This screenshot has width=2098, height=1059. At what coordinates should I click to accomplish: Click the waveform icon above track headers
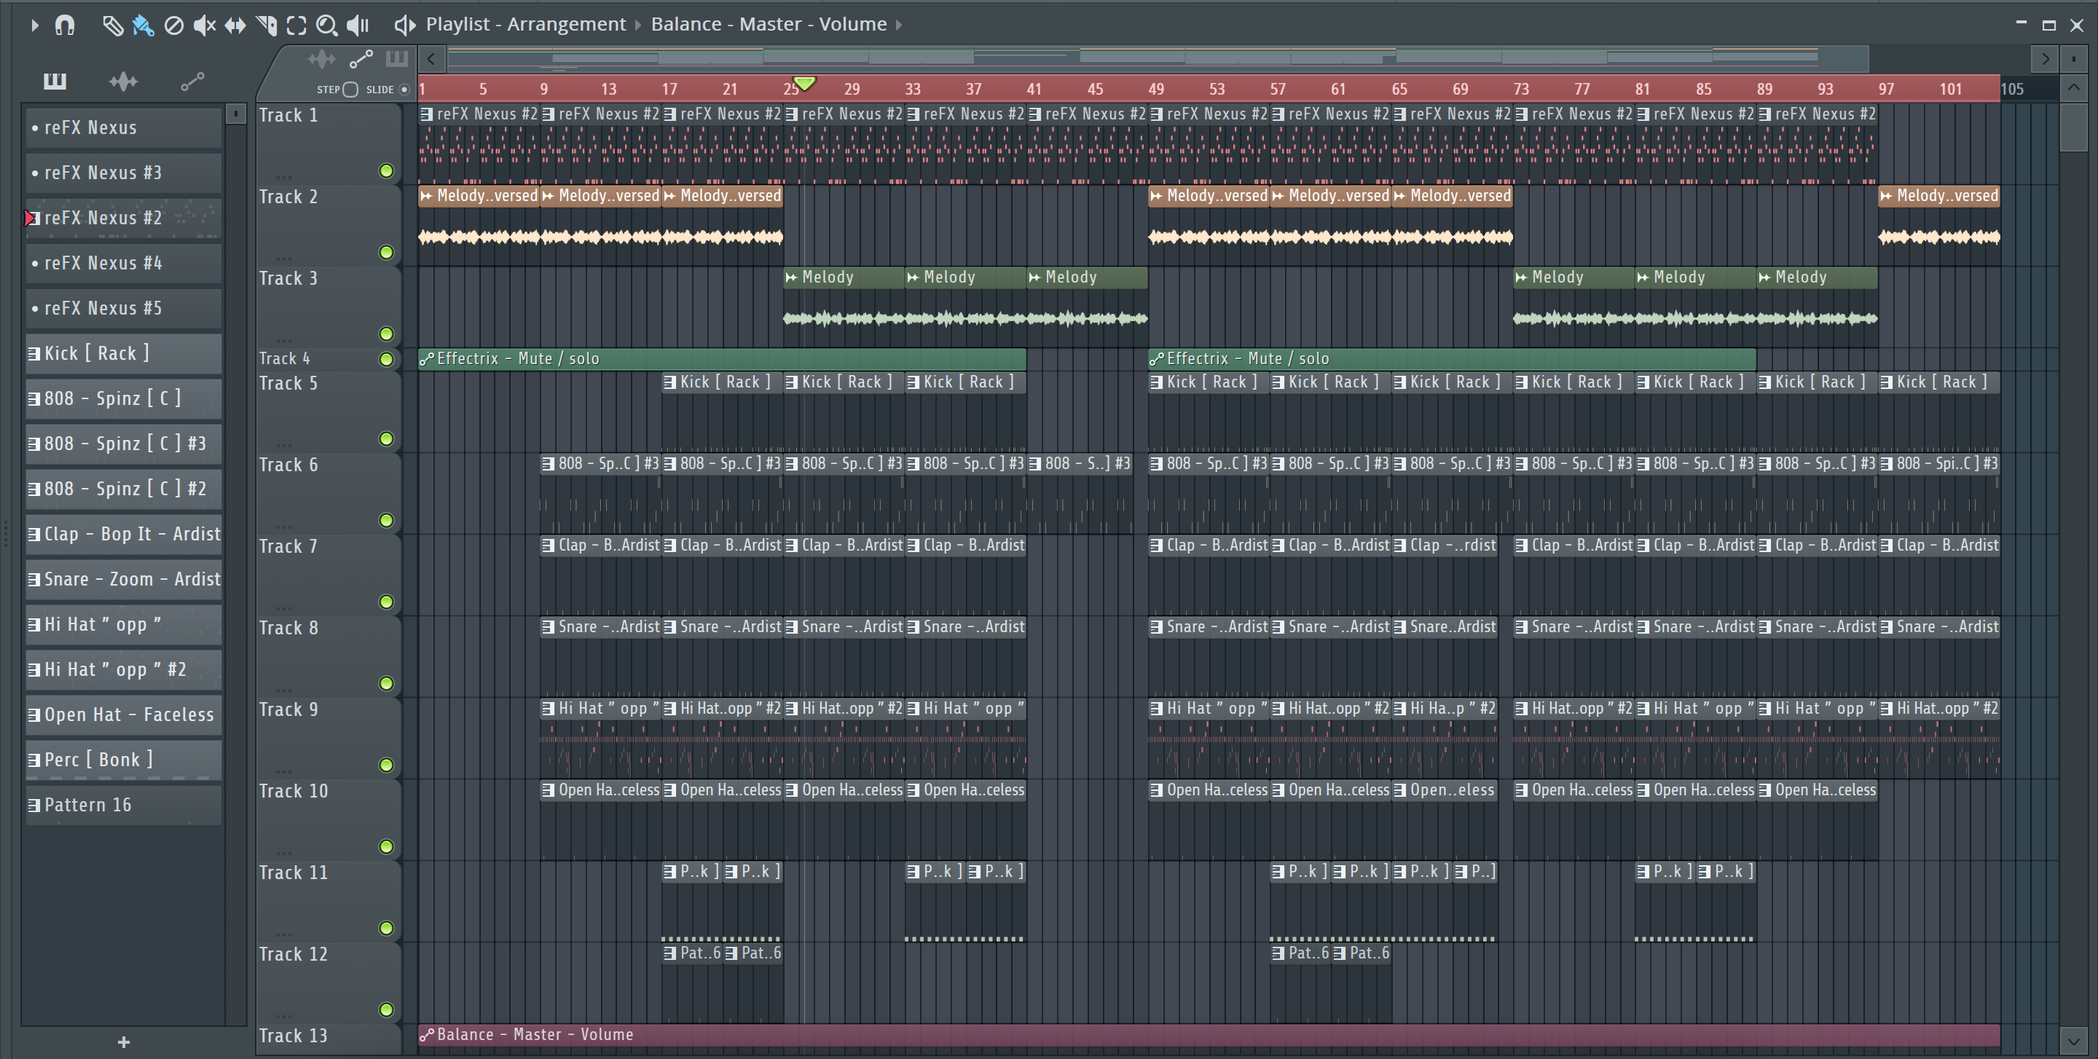click(322, 58)
